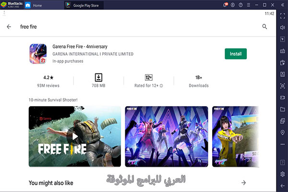The height and width of the screenshot is (192, 288).
Task: Open the yellow-jacket character screenshot
Action: click(236, 136)
